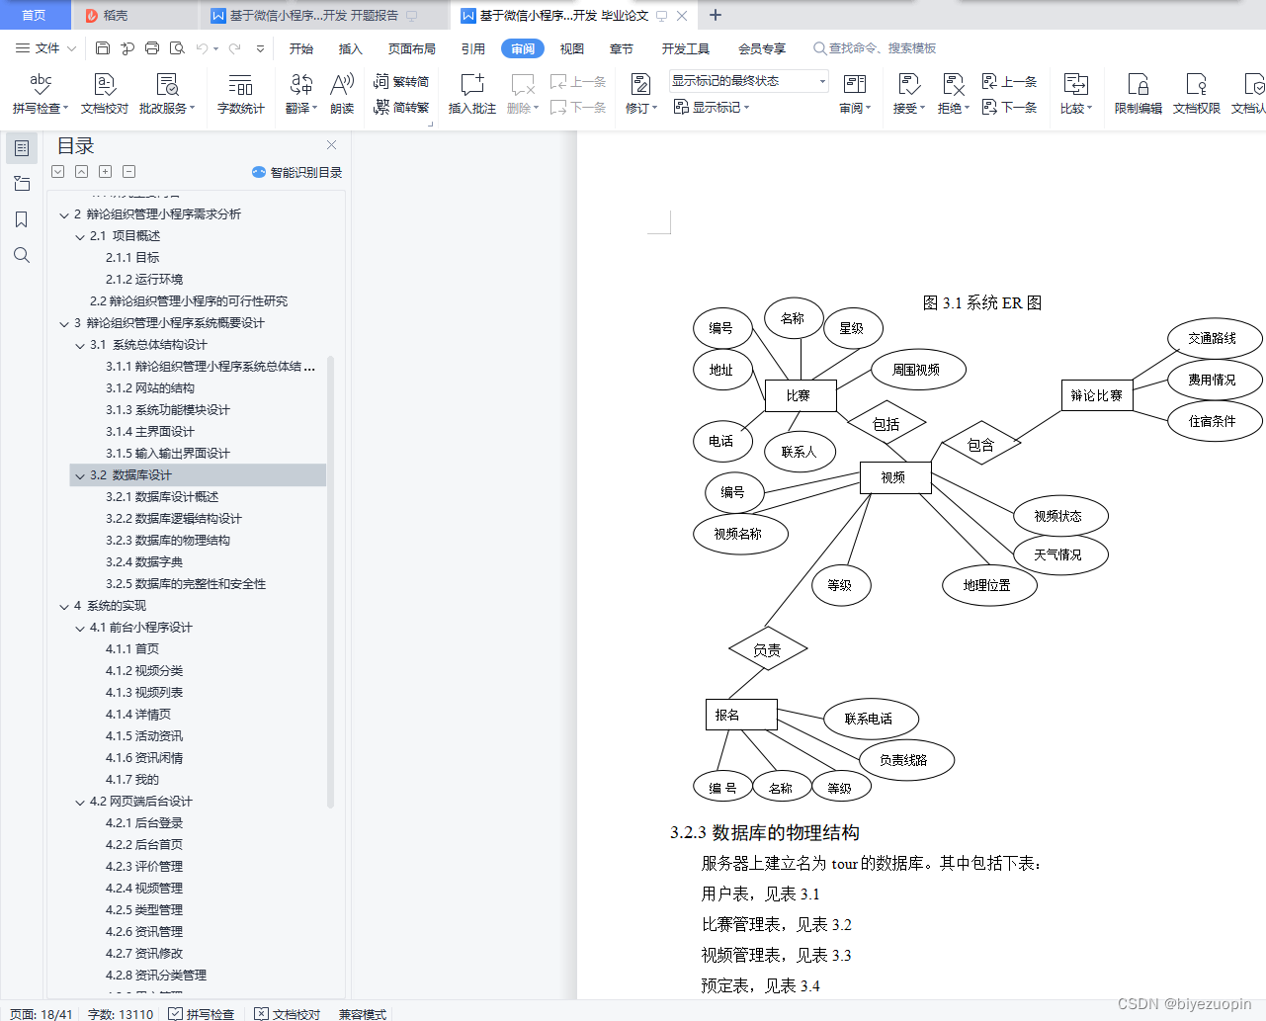Image resolution: width=1266 pixels, height=1021 pixels.
Task: Go to previous change in revisions
Action: (1009, 82)
